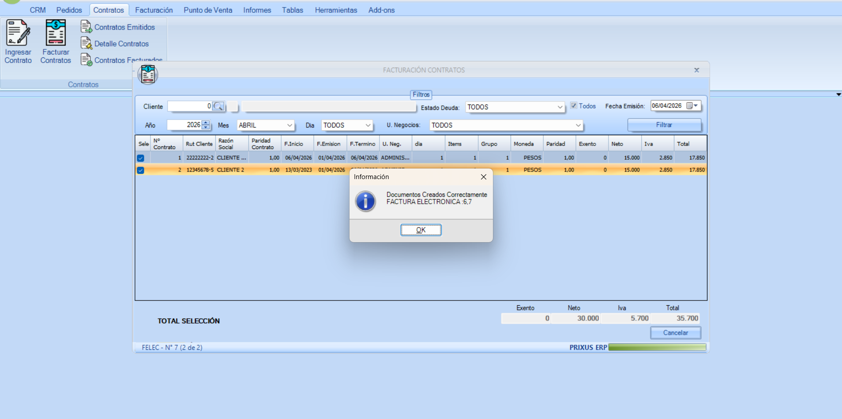The image size is (842, 419).
Task: Open the Fecha Emisión calendar picker
Action: click(x=692, y=106)
